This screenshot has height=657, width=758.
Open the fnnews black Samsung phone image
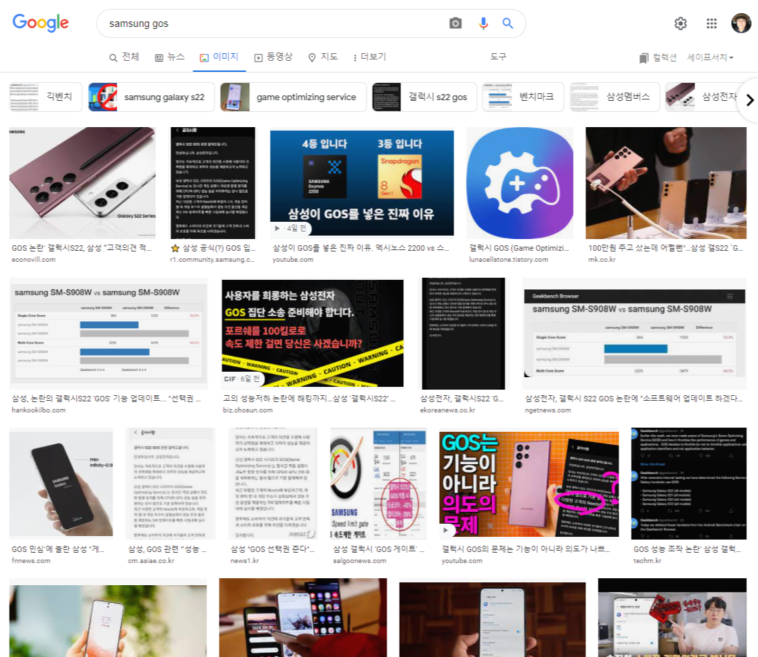click(61, 483)
